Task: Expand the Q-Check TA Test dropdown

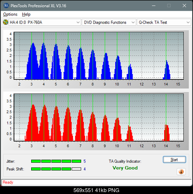Action: (x=164, y=22)
